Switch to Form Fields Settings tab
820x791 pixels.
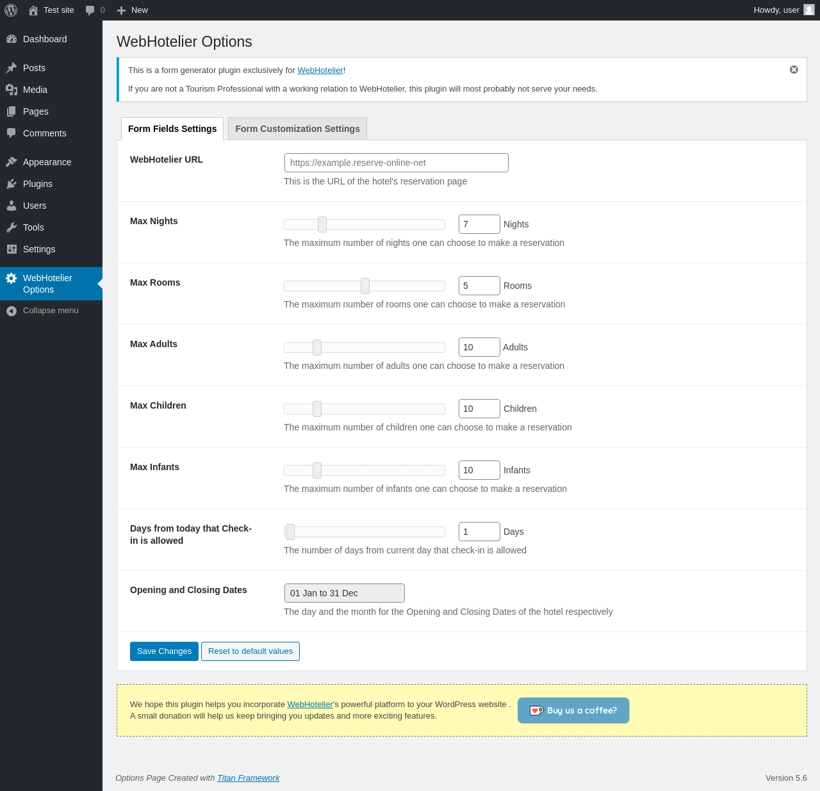(x=172, y=129)
